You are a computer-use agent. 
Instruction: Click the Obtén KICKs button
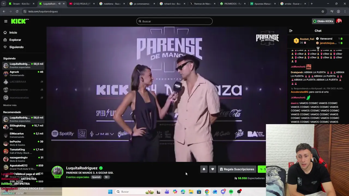[x=323, y=21]
